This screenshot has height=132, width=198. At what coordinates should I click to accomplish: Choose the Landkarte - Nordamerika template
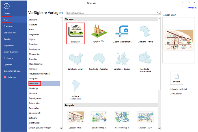point(145,58)
